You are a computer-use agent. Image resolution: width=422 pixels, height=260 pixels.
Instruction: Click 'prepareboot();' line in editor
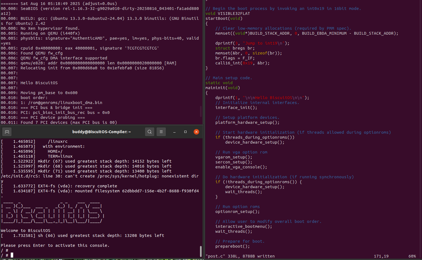coord(232,246)
